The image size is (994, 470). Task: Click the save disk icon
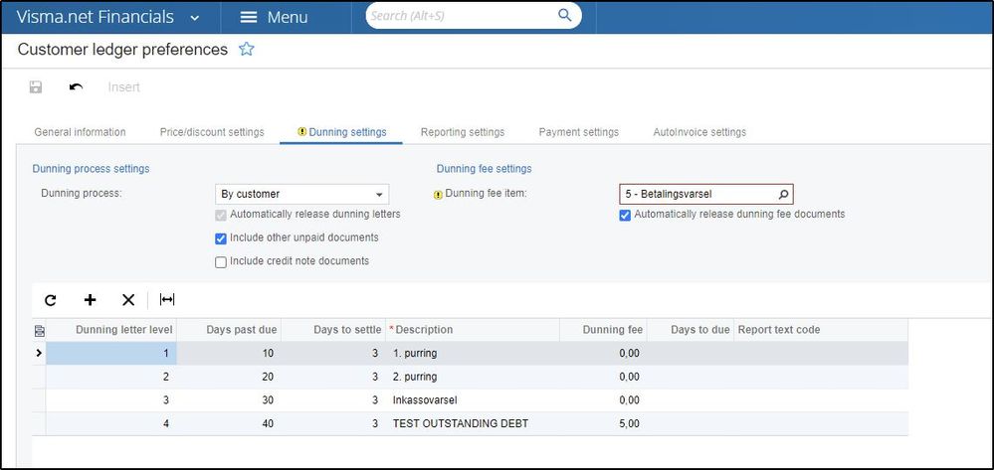pos(36,87)
